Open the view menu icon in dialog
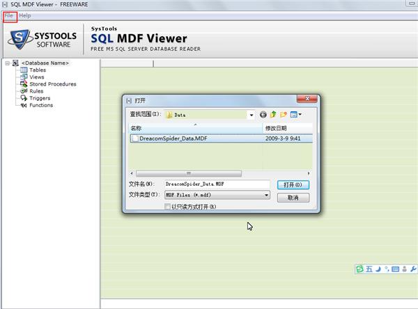Image resolution: width=418 pixels, height=309 pixels. click(x=295, y=115)
